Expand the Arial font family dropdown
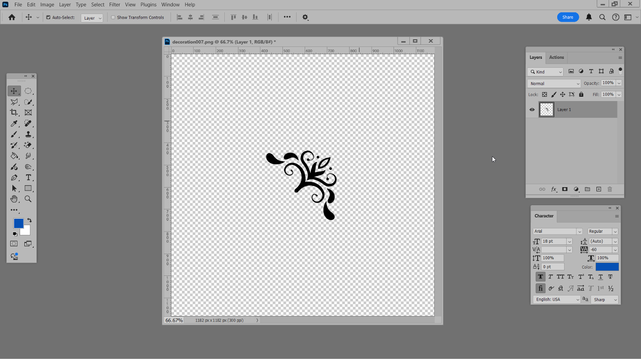The height and width of the screenshot is (359, 641). click(558, 232)
